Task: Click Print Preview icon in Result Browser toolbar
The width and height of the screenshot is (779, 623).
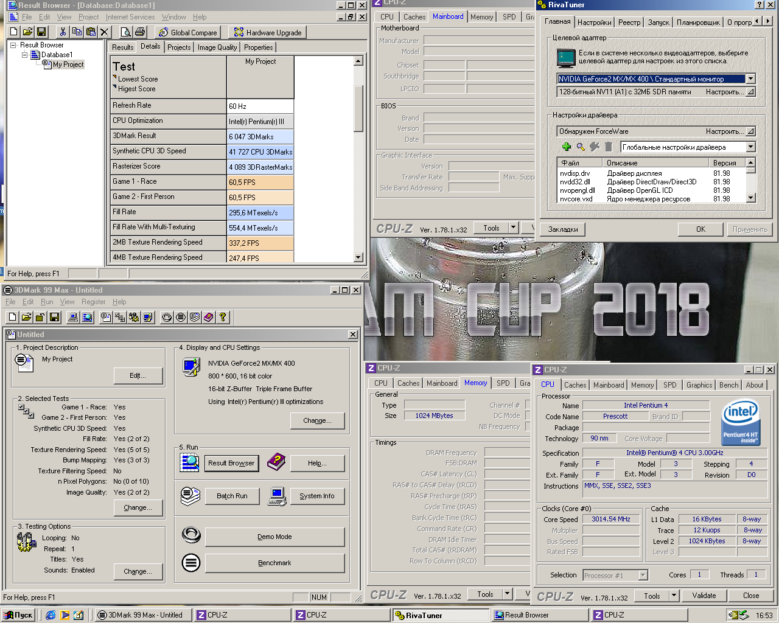Action: 126,32
